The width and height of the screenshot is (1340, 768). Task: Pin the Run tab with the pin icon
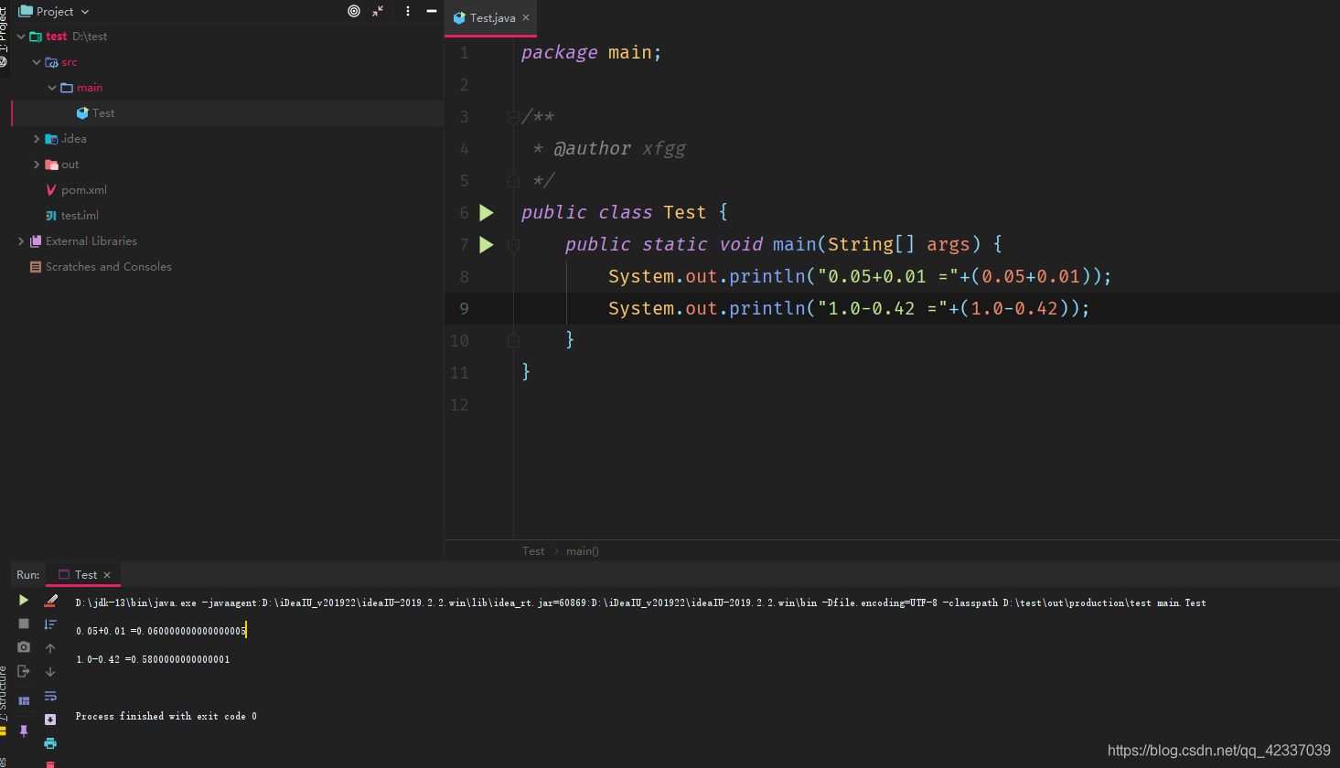tap(24, 731)
